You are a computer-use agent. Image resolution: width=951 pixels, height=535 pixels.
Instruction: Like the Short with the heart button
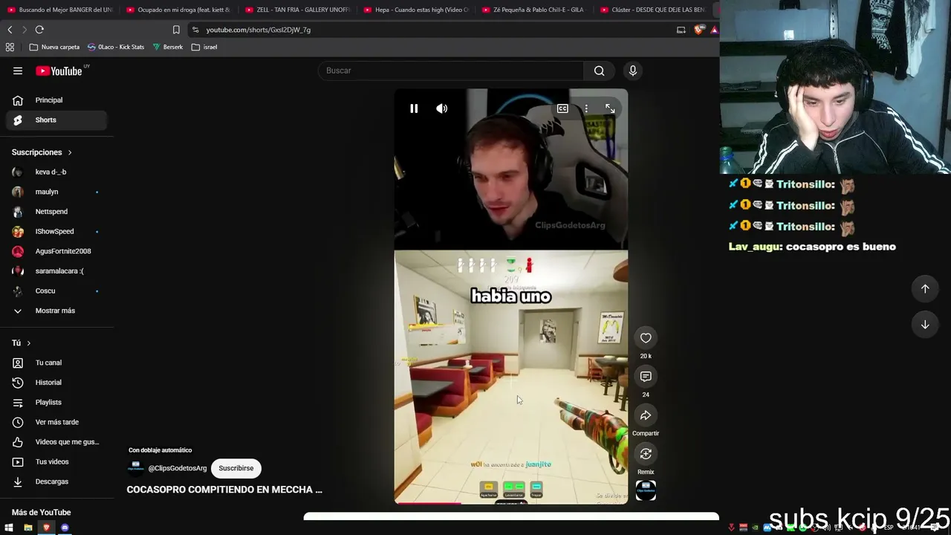click(x=646, y=338)
